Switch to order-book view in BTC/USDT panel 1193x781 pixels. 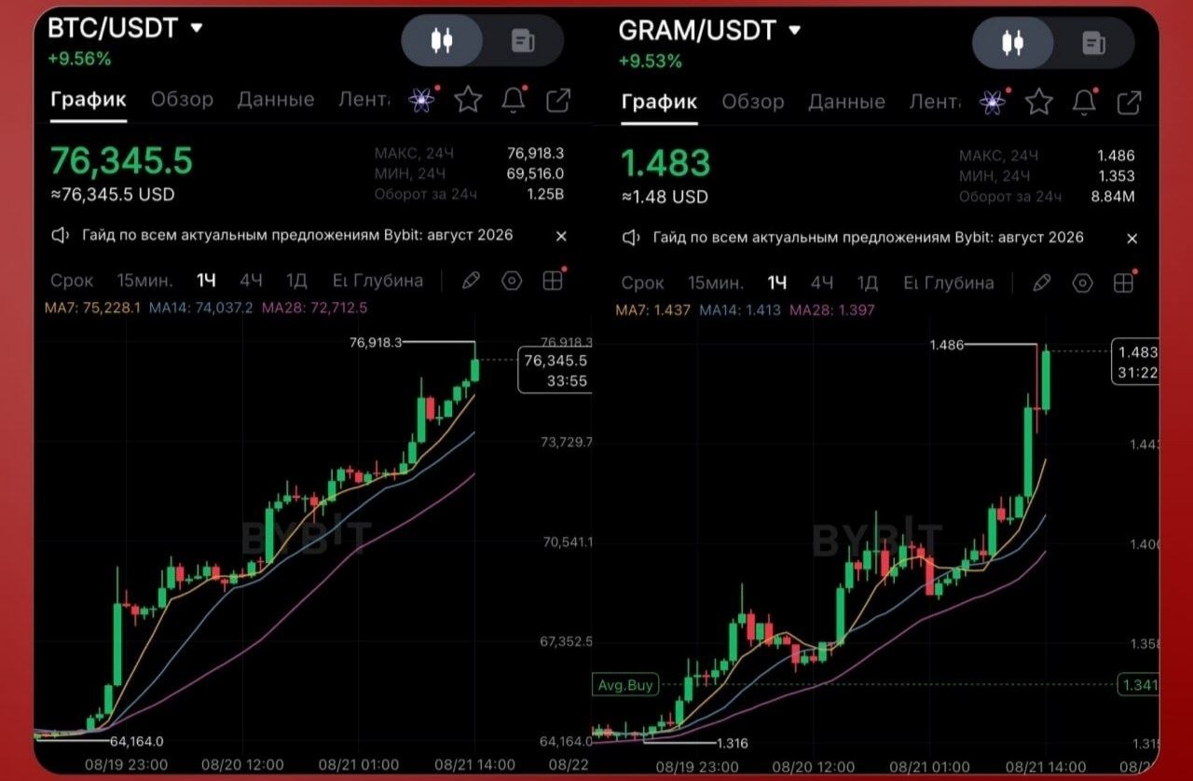tap(523, 41)
